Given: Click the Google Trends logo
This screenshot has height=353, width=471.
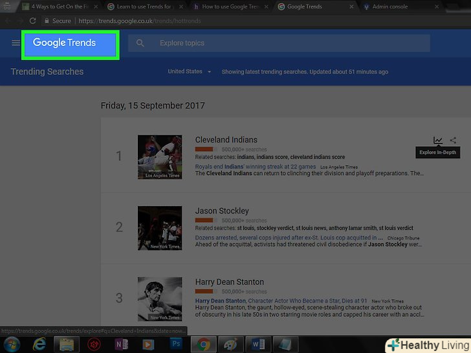Looking at the screenshot, I should (65, 43).
